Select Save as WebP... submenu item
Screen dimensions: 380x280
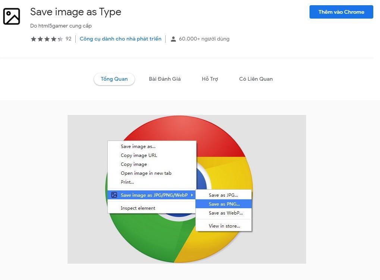pyautogui.click(x=223, y=213)
